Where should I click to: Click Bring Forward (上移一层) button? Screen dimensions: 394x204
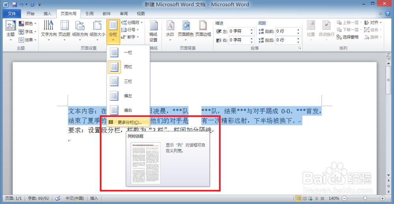pos(349,22)
